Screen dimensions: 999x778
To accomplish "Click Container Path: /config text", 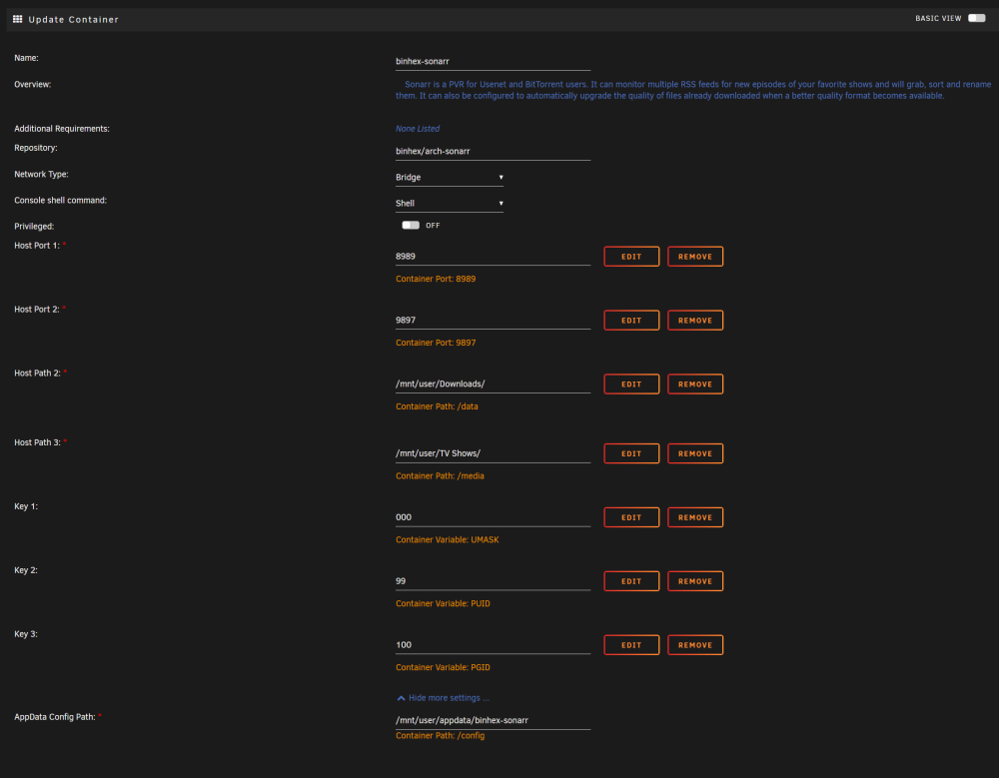I will (440, 735).
